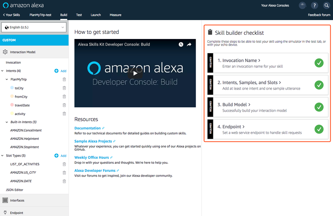Screen dimensions: 333x216
Task: Click the Intents, Samples, and Slots checkmark
Action: click(319, 85)
